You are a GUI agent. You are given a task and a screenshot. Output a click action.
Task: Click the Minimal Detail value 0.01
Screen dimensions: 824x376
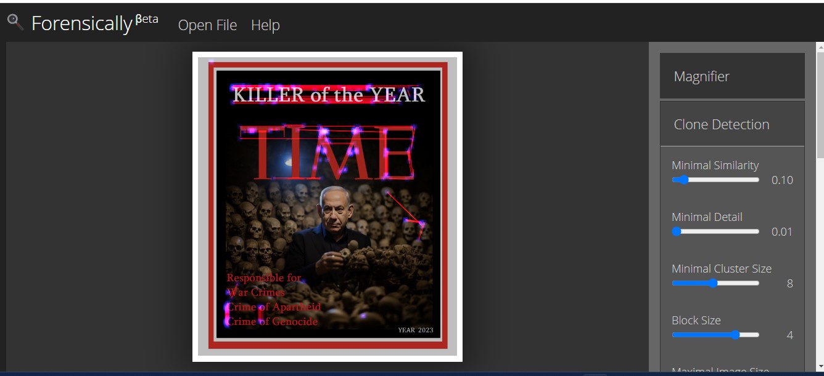(781, 231)
